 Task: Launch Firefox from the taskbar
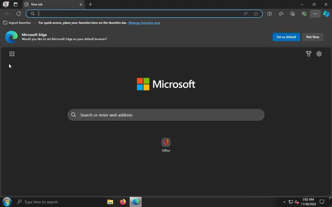pyautogui.click(x=123, y=202)
